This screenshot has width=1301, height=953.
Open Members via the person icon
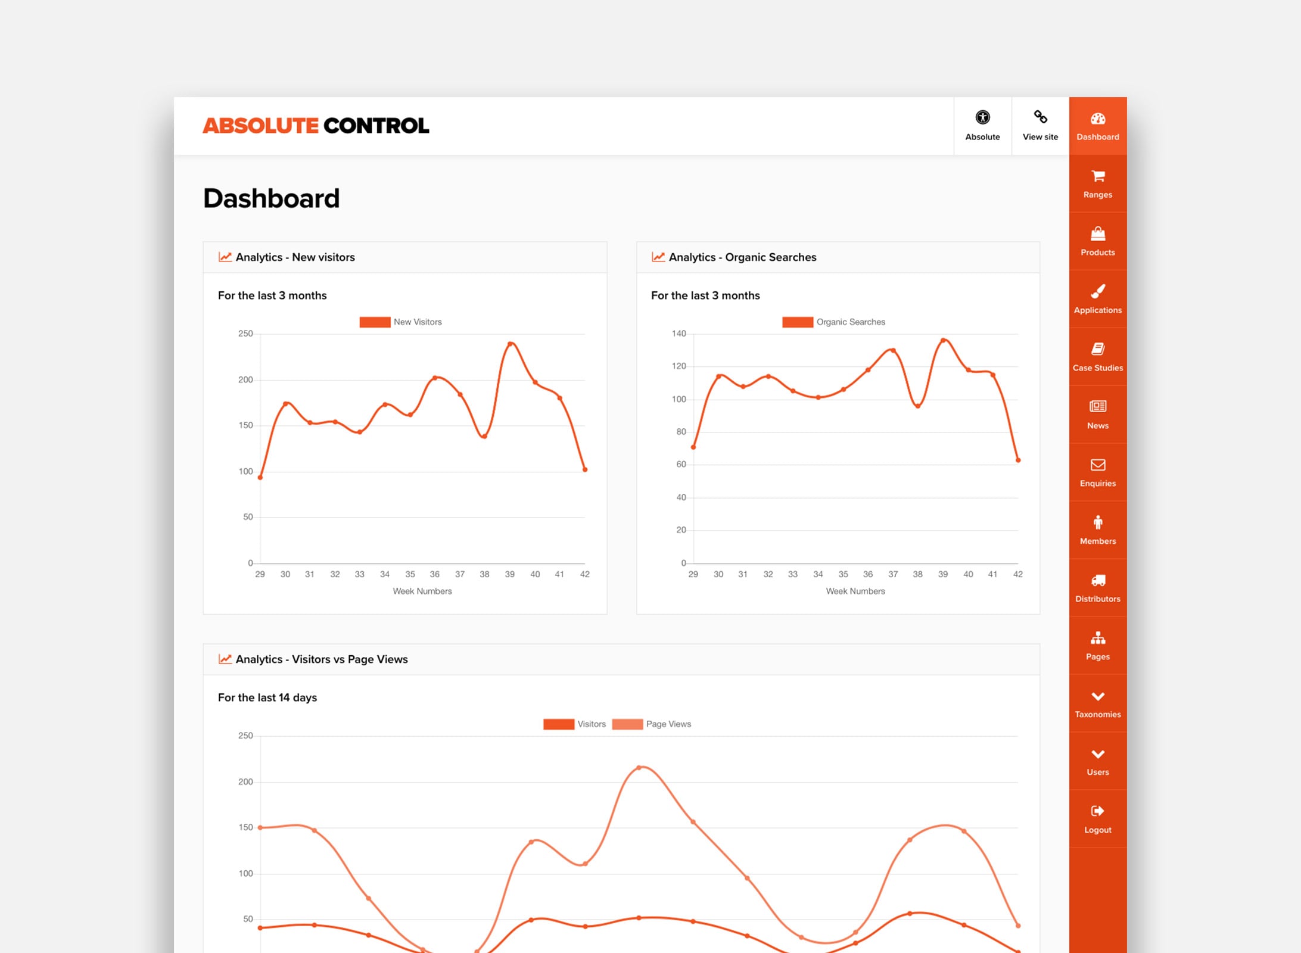pyautogui.click(x=1097, y=522)
